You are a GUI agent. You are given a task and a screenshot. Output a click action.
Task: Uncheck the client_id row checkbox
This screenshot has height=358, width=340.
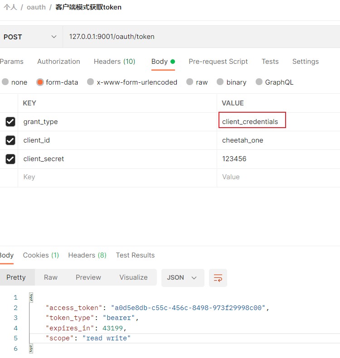coord(10,140)
